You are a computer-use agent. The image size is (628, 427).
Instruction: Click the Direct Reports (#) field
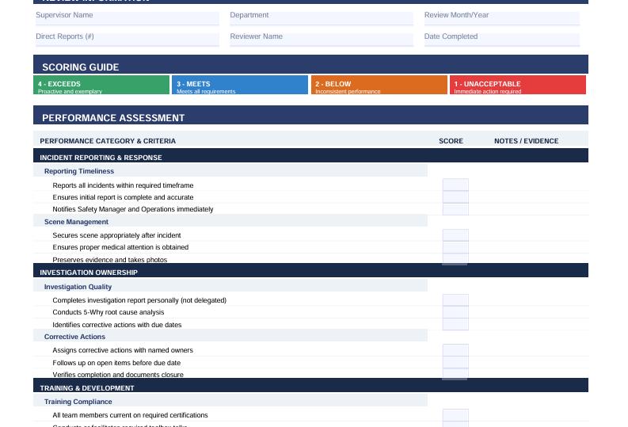[127, 40]
